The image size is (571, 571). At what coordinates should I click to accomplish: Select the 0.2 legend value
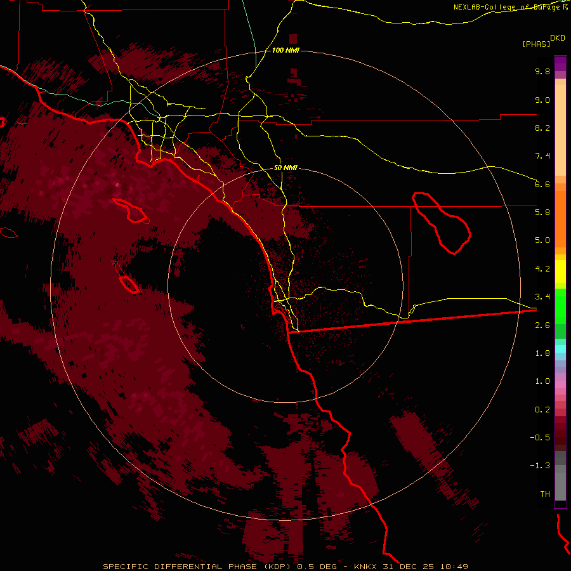pyautogui.click(x=542, y=409)
